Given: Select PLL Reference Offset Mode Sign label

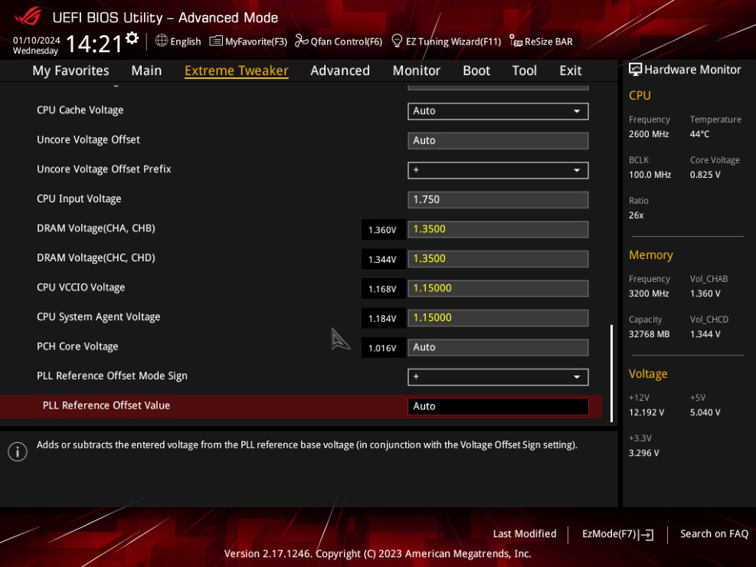Looking at the screenshot, I should (x=112, y=375).
